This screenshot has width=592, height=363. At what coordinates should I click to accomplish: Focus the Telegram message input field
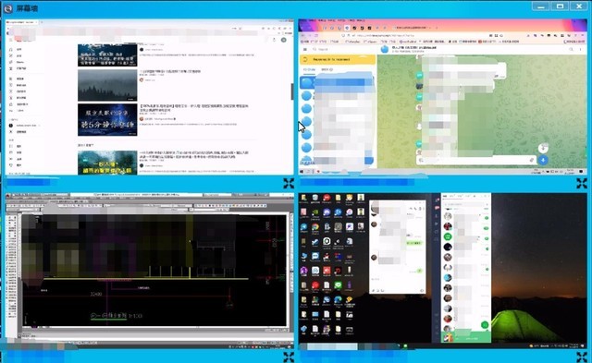[x=475, y=160]
